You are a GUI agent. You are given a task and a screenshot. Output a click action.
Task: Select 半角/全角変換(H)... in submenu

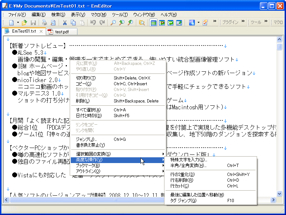(x=211, y=166)
